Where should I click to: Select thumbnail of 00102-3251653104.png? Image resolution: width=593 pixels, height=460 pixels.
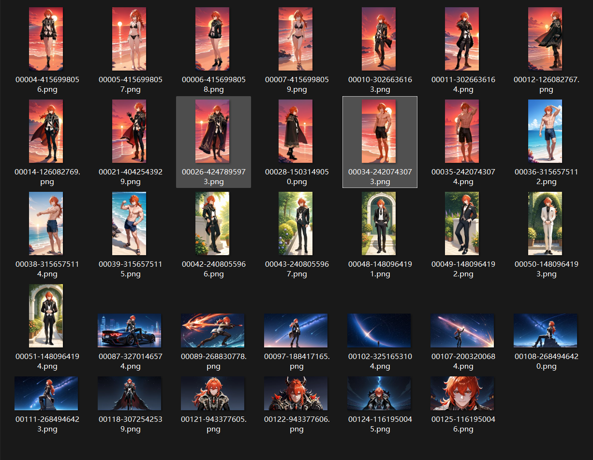(379, 331)
